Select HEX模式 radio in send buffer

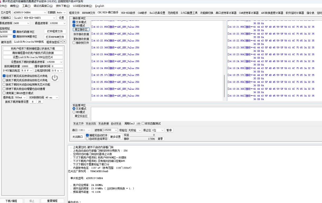pyautogui.click(x=74, y=112)
